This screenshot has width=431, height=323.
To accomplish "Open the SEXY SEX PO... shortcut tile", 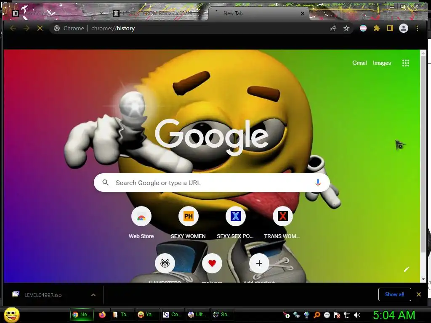I will 235,223.
